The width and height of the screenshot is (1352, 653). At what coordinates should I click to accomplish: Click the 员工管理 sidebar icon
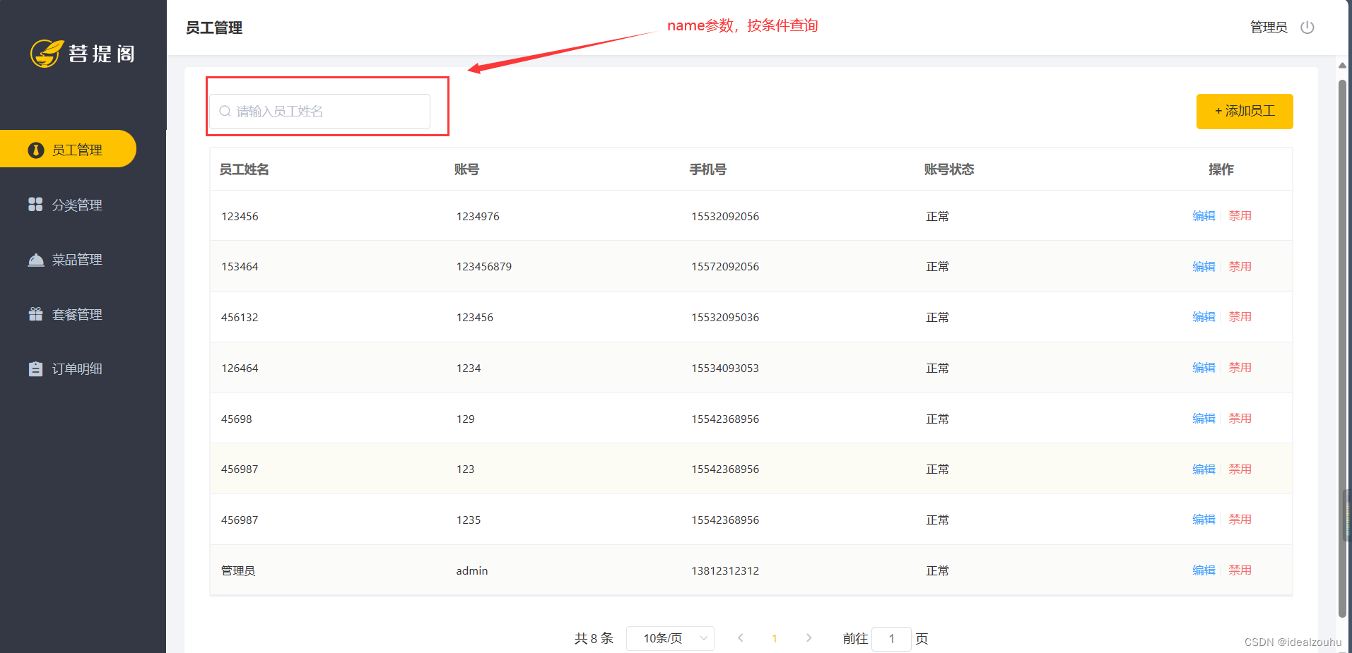[x=36, y=150]
